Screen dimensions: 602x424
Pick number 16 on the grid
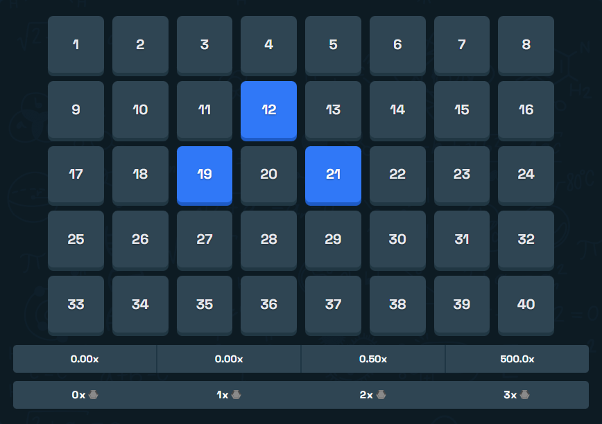click(526, 110)
